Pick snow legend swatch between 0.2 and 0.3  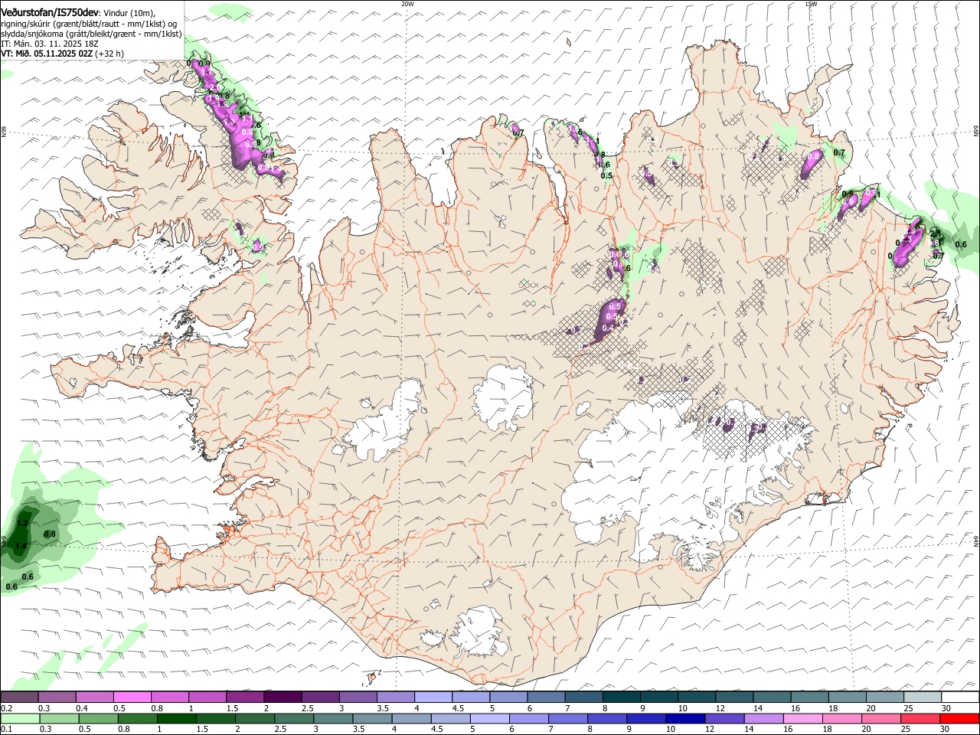[19, 697]
